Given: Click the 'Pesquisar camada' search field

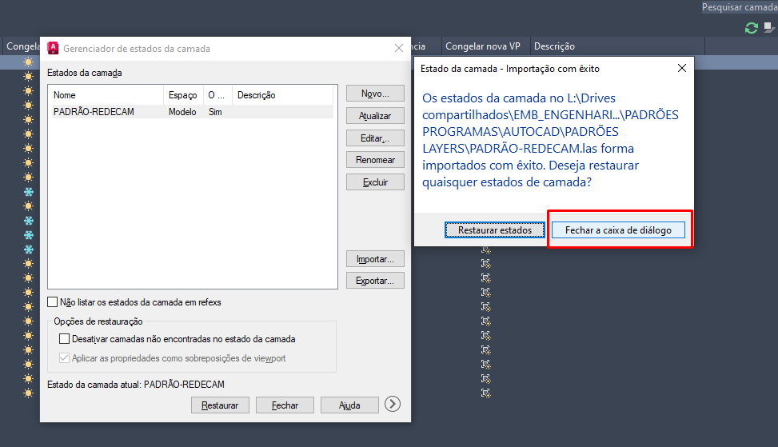Looking at the screenshot, I should 739,7.
